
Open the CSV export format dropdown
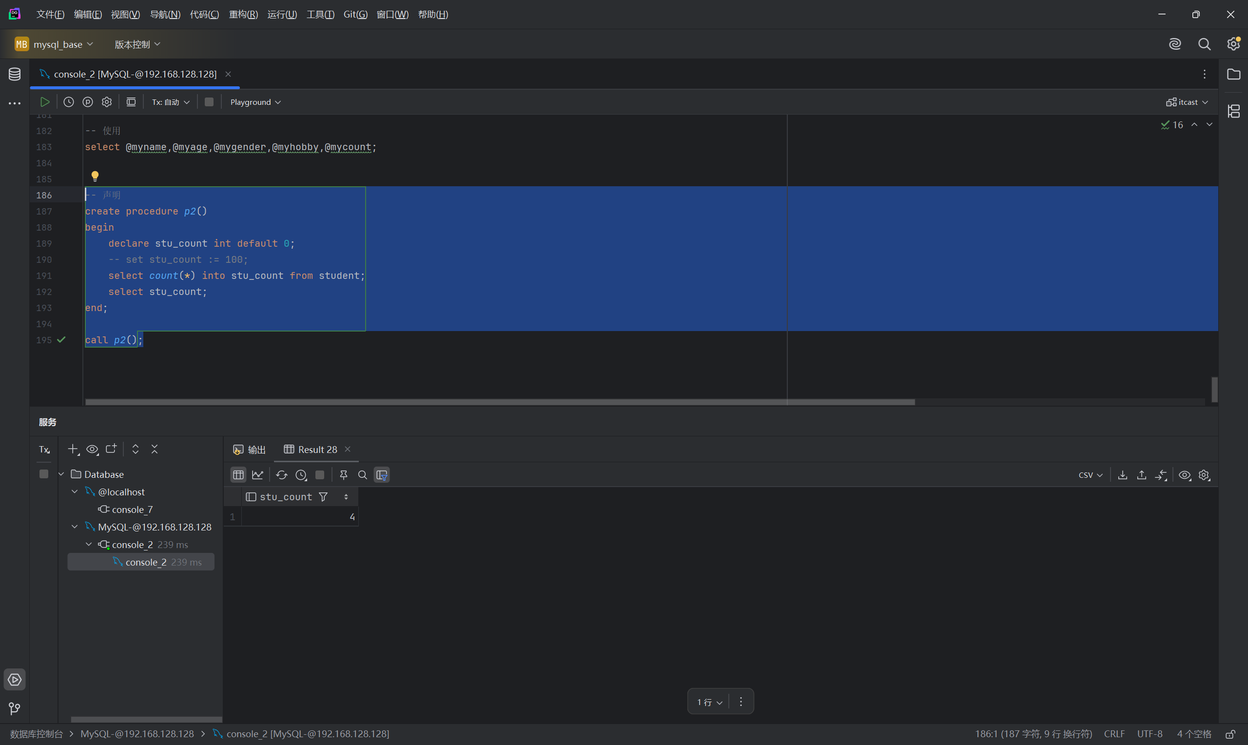coord(1090,475)
